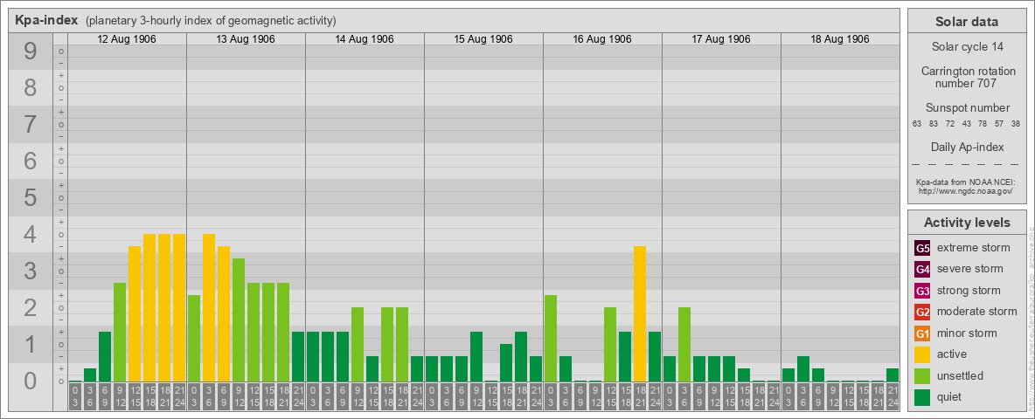Click the Kp scale number 0
Image resolution: width=1035 pixels, height=419 pixels.
(x=31, y=381)
